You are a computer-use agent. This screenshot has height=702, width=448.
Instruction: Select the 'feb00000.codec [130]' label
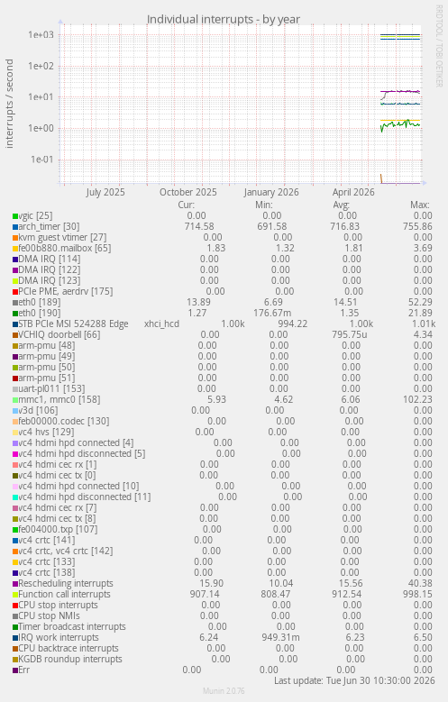(x=64, y=421)
